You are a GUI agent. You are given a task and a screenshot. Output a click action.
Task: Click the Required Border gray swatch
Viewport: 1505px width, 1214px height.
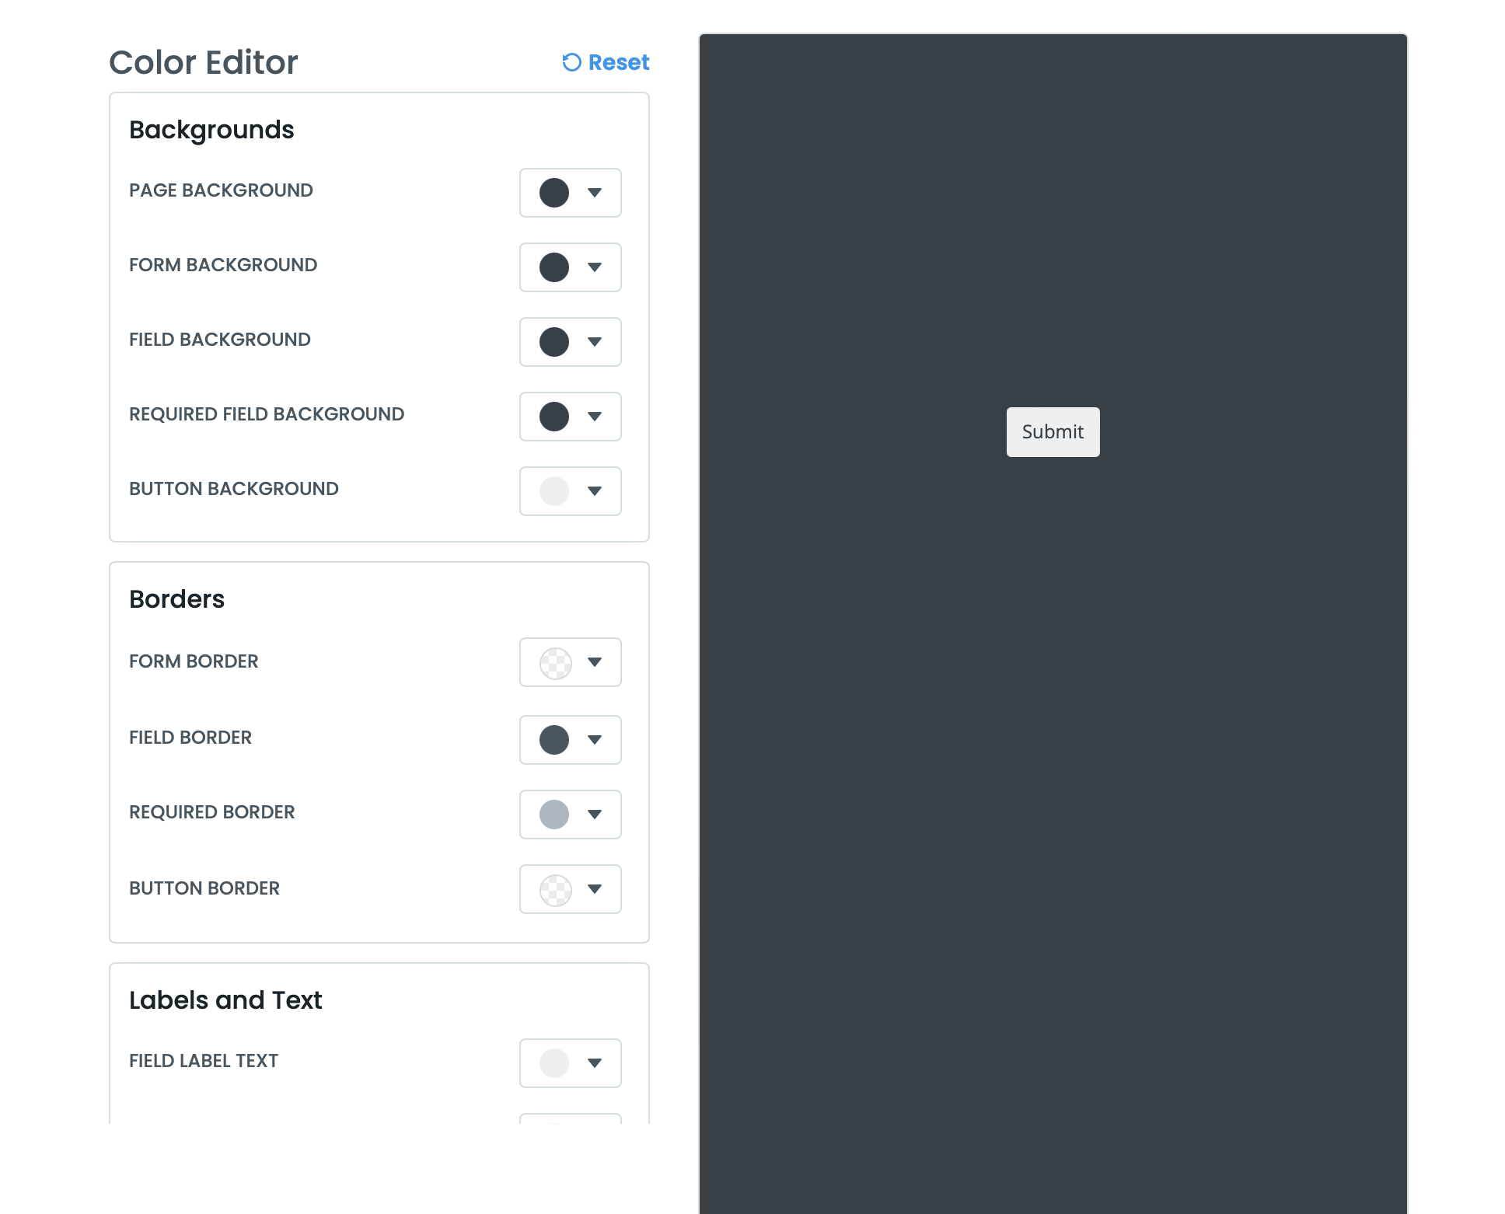point(554,815)
